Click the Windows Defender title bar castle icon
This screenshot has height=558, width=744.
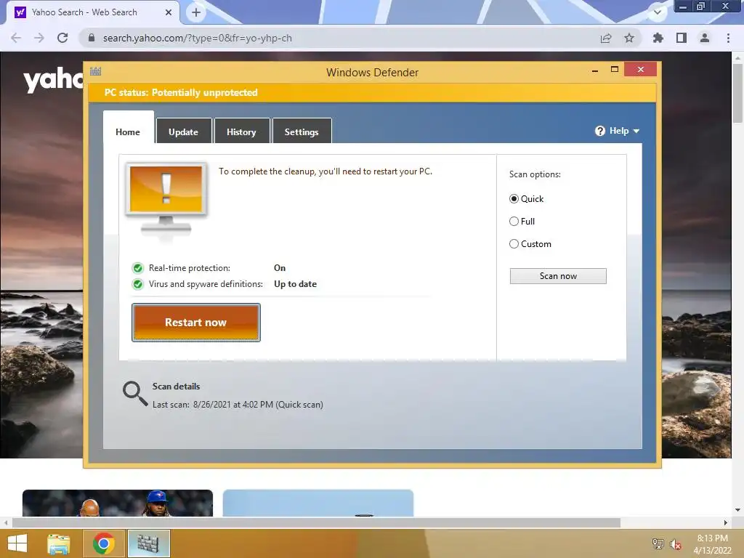(x=95, y=71)
